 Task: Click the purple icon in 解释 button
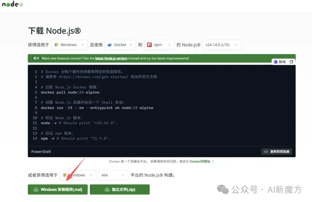[276, 62]
